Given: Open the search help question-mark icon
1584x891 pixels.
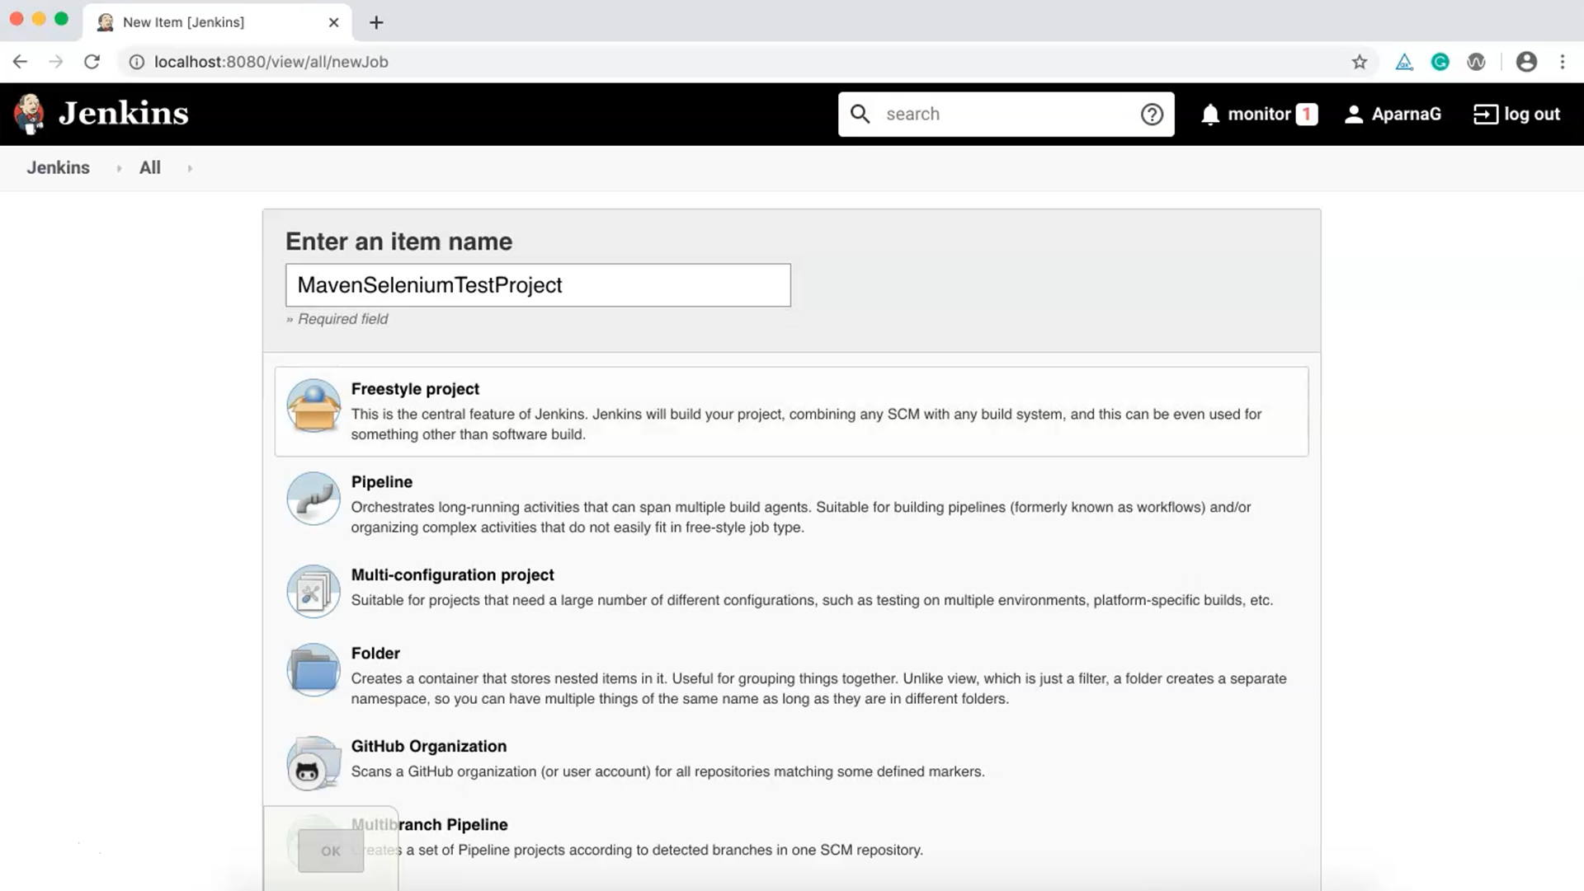Looking at the screenshot, I should 1152,114.
